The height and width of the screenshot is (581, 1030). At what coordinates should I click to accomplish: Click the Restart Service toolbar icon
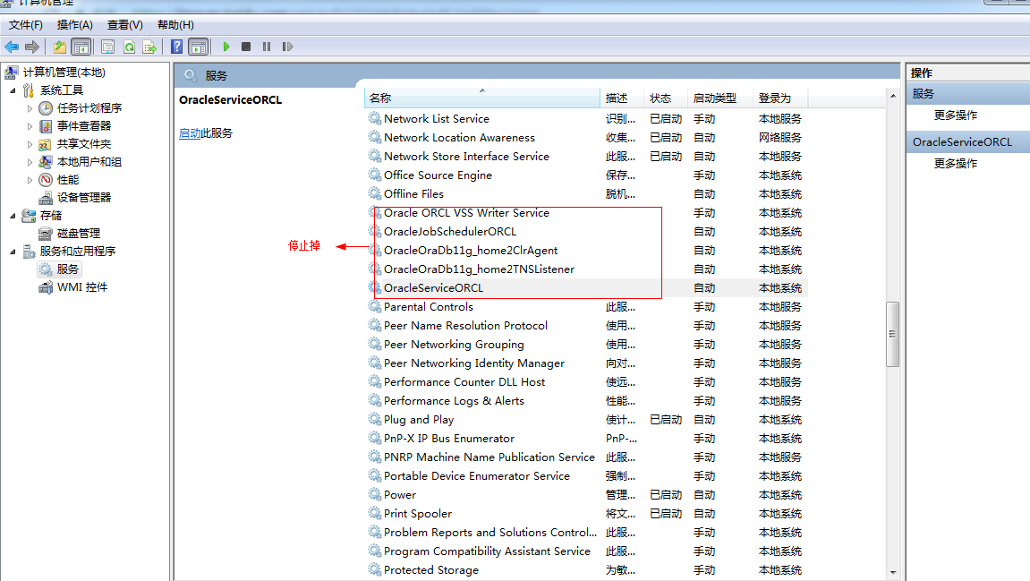pos(287,47)
